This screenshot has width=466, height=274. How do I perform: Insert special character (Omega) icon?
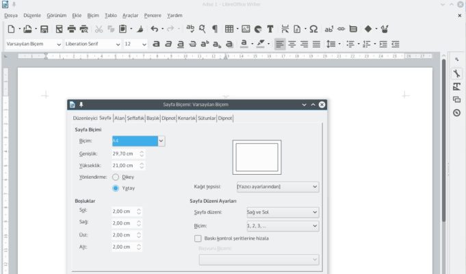tap(313, 29)
